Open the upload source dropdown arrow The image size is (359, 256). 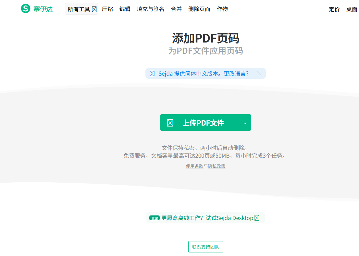click(245, 123)
